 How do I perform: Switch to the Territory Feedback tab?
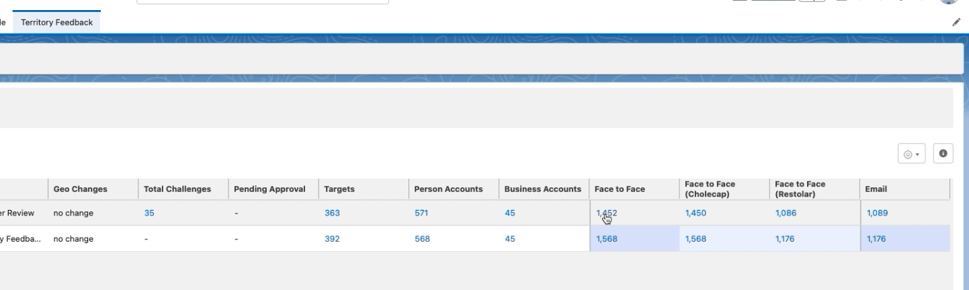(x=56, y=22)
